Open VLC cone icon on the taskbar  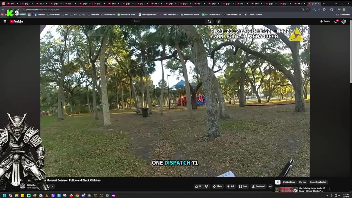(47, 196)
